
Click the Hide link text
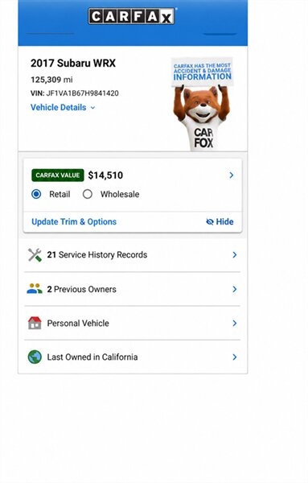(x=224, y=222)
